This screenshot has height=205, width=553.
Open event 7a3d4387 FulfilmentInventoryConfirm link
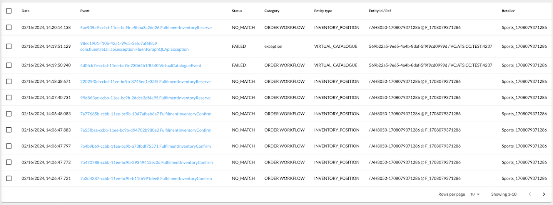tap(145, 178)
